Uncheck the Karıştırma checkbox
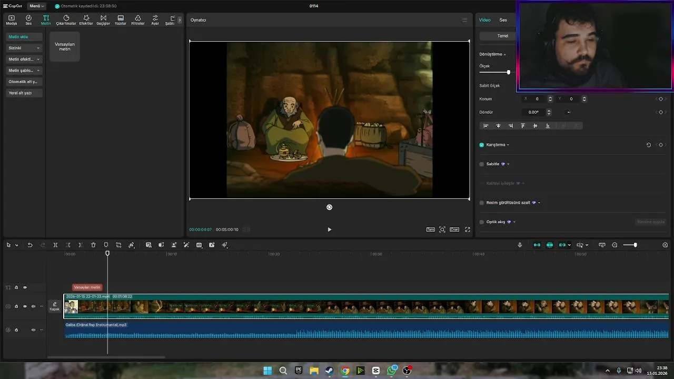674x379 pixels. click(x=482, y=145)
